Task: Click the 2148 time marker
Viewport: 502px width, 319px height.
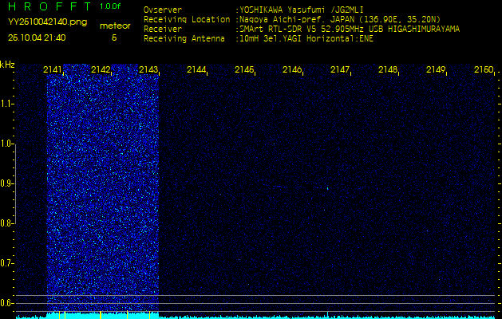Action: click(388, 69)
